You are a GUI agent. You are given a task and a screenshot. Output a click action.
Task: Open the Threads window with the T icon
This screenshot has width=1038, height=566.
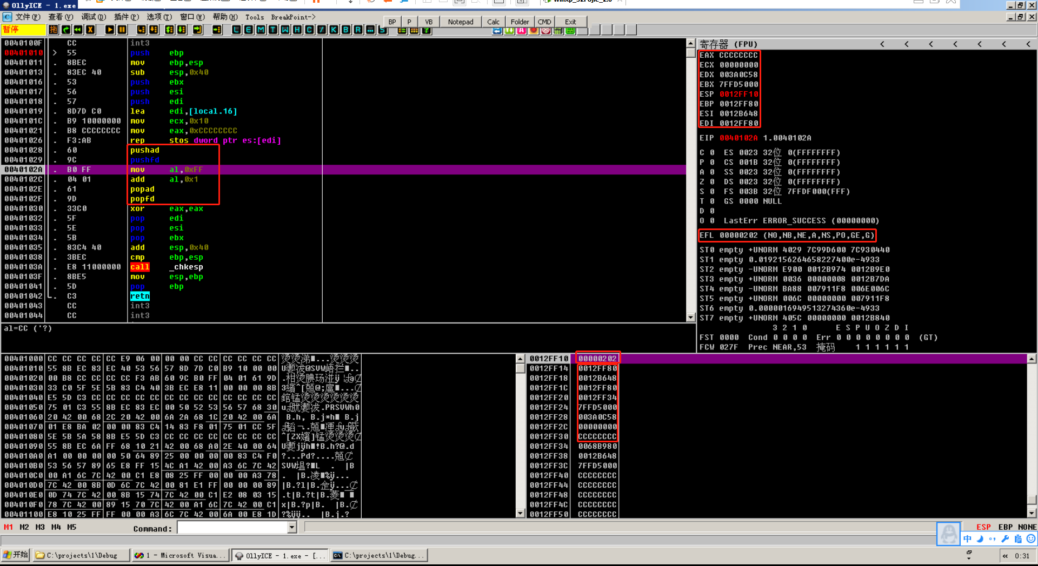[273, 30]
